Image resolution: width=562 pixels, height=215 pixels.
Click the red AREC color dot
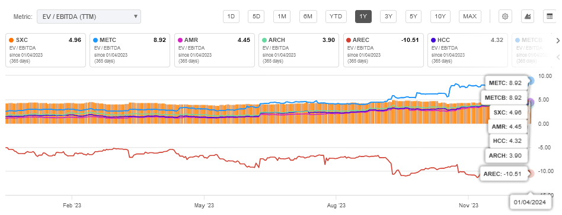coord(349,40)
